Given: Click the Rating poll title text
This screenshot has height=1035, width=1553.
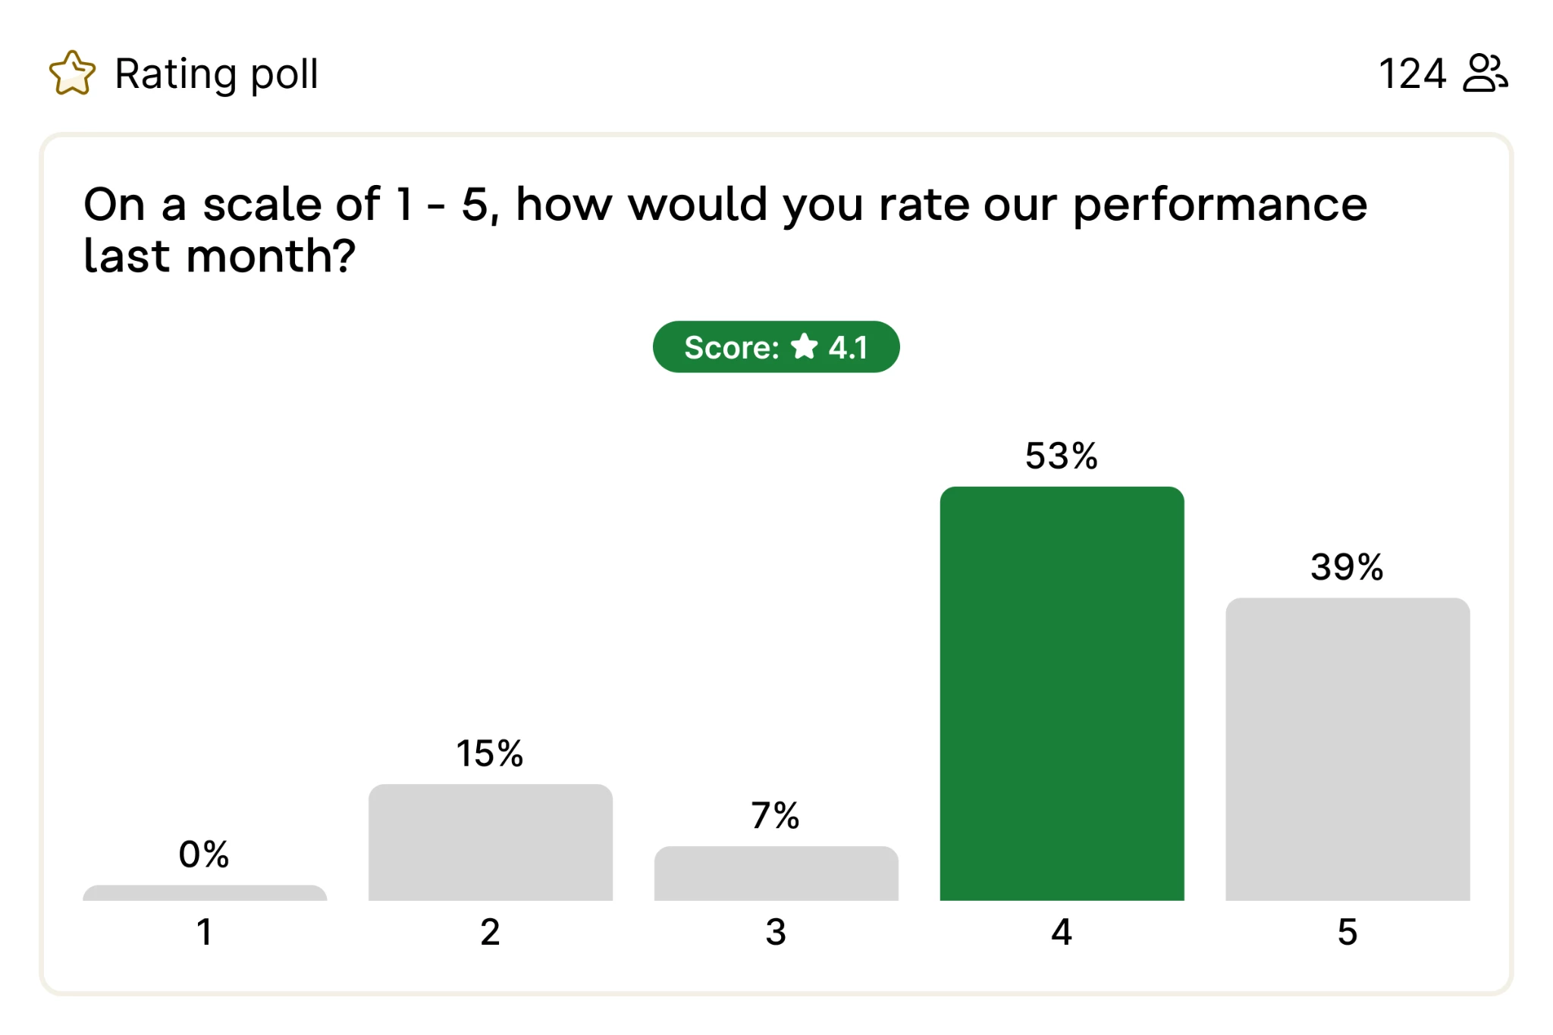Looking at the screenshot, I should (216, 74).
